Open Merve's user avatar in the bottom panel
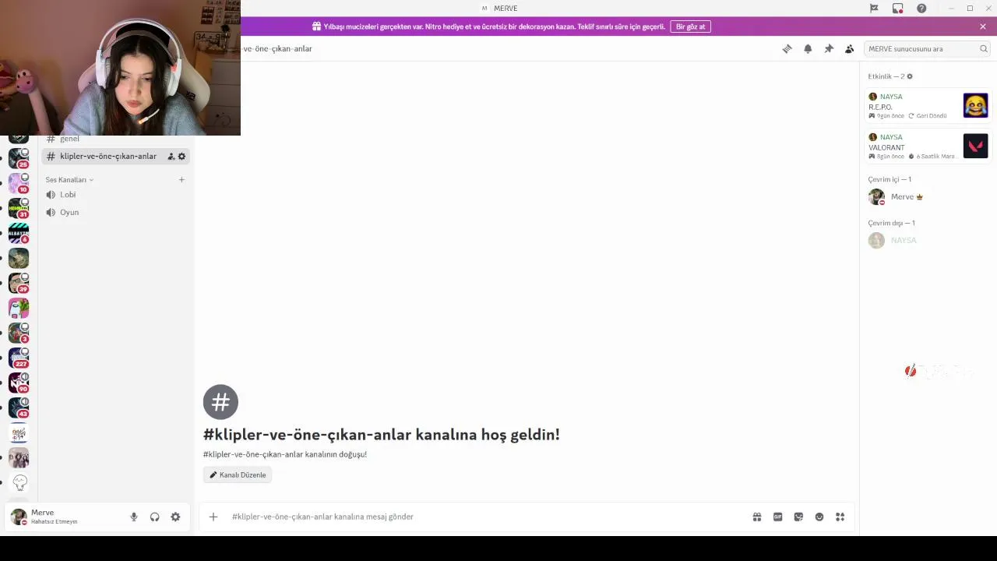This screenshot has width=997, height=561. pyautogui.click(x=19, y=517)
